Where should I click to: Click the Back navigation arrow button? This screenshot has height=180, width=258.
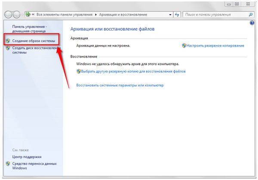(8, 15)
